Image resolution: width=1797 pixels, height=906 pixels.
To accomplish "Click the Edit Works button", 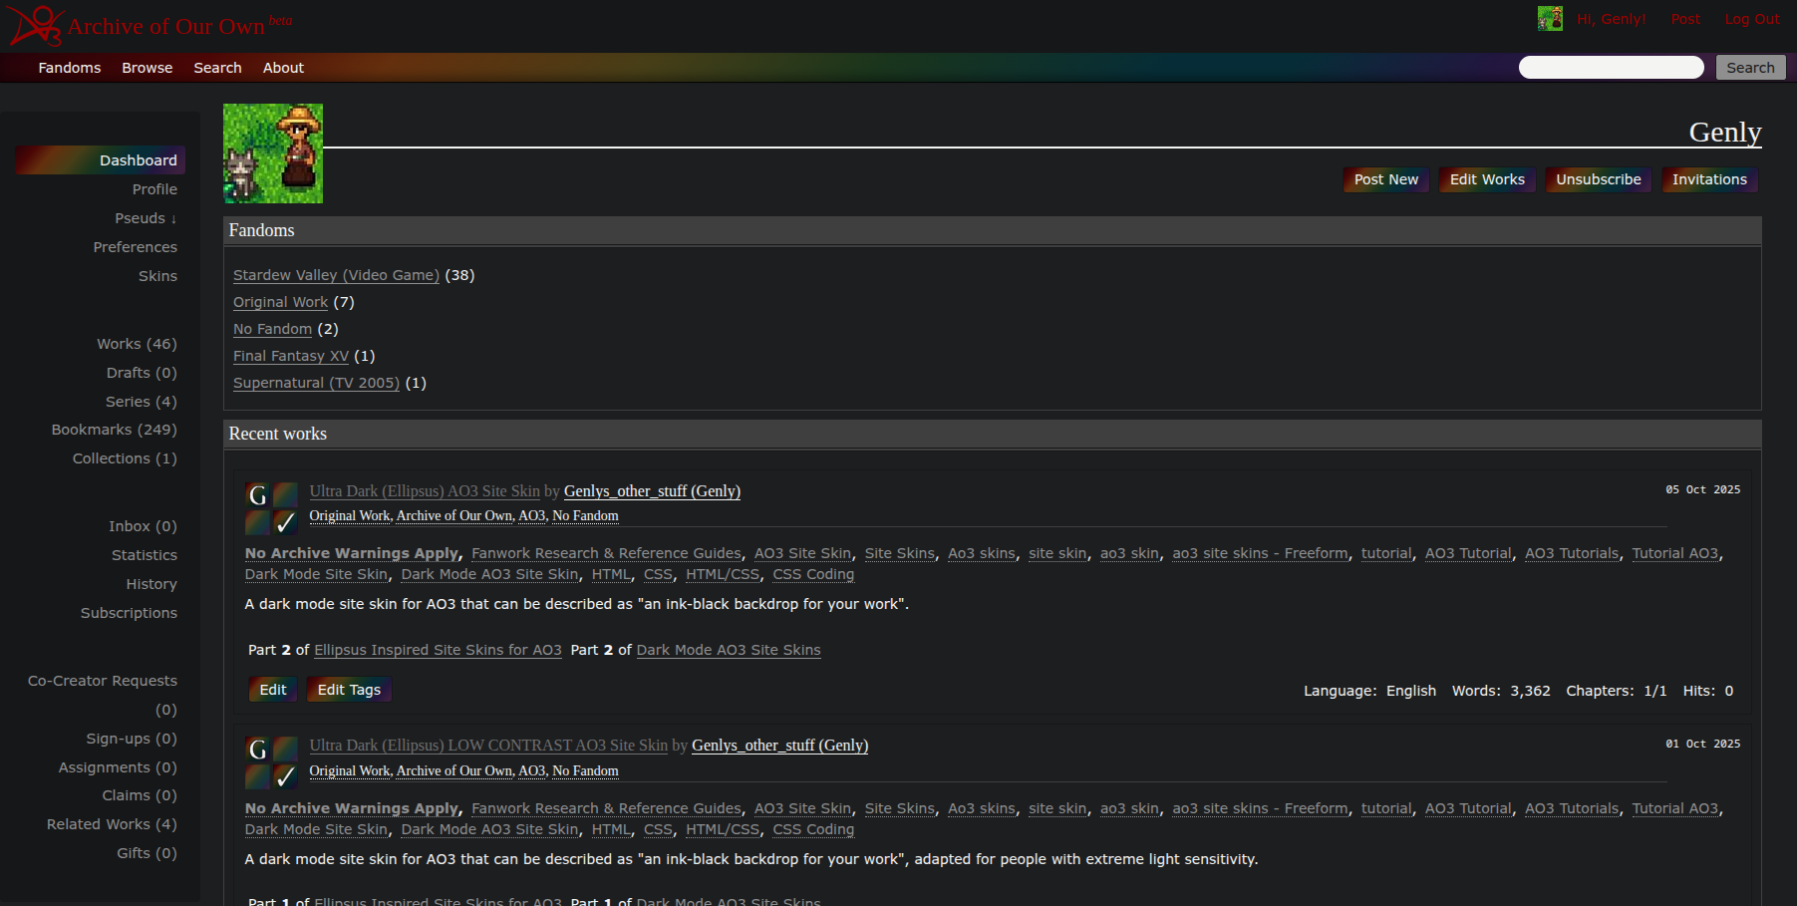I will [1487, 179].
